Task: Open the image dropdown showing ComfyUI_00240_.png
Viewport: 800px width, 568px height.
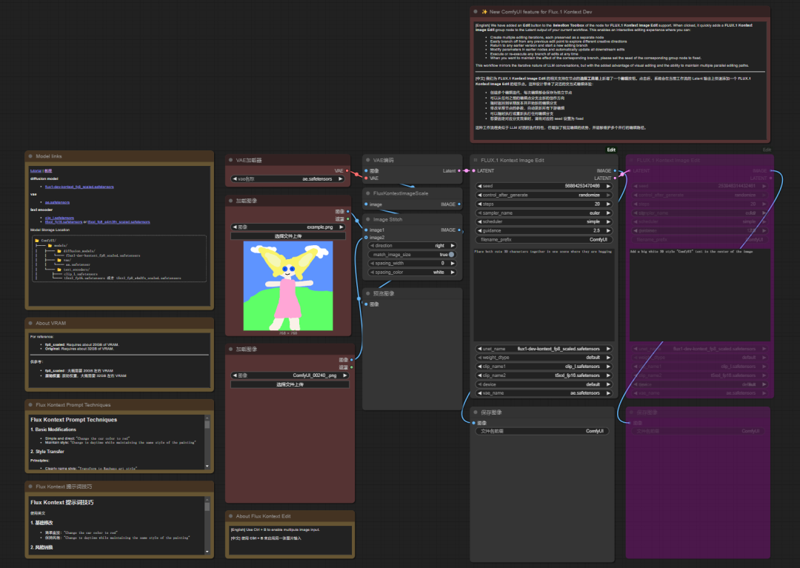Action: pos(290,375)
